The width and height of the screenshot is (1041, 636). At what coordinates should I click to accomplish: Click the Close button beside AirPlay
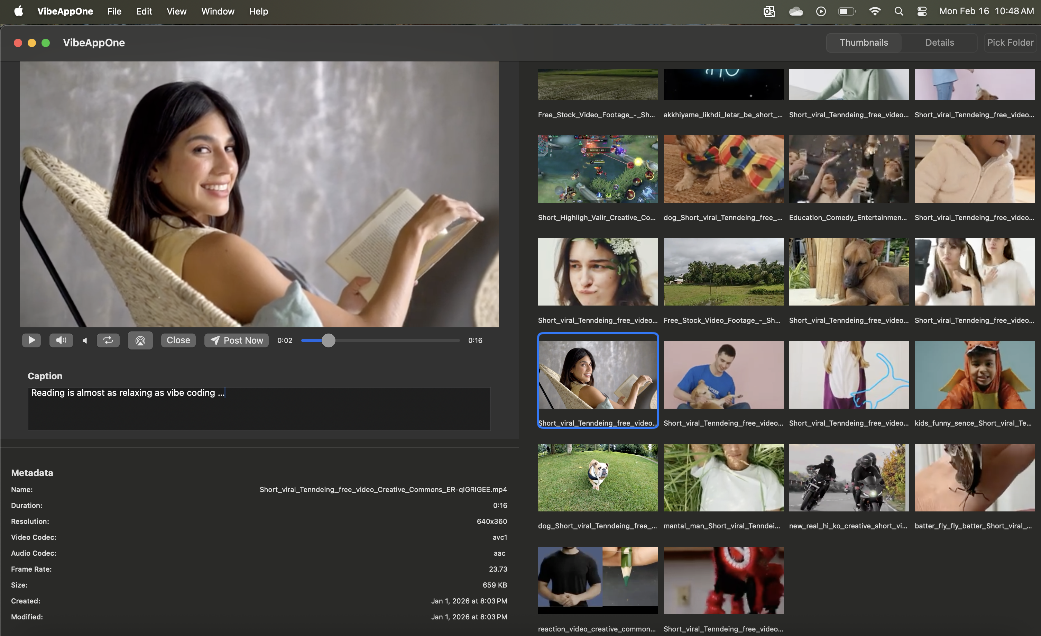pyautogui.click(x=178, y=340)
